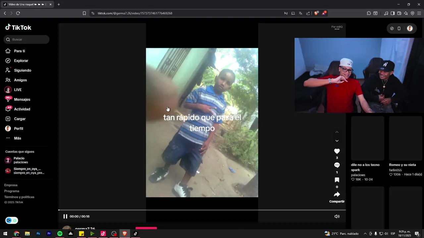The image size is (424, 238).
Task: Open a new browser tab
Action: (x=59, y=4)
